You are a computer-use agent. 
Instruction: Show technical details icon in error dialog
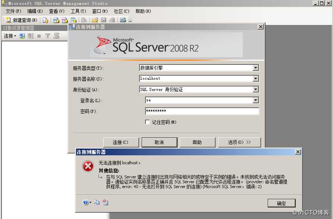tap(106, 203)
